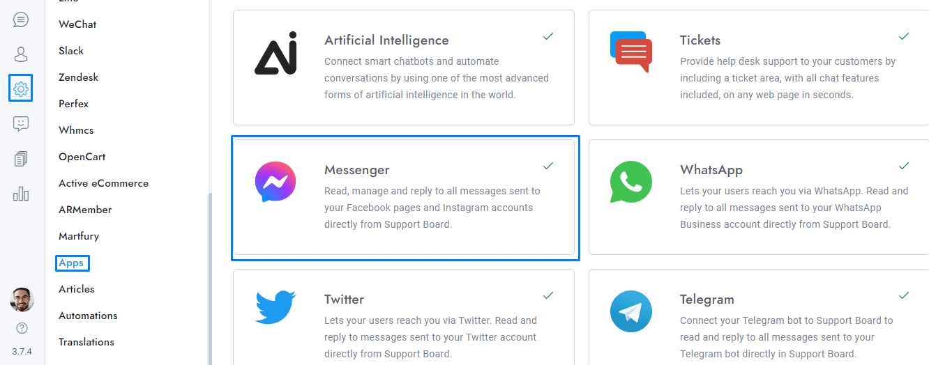Click the help question mark icon
Viewport: 929px width, 365px height.
(22, 327)
